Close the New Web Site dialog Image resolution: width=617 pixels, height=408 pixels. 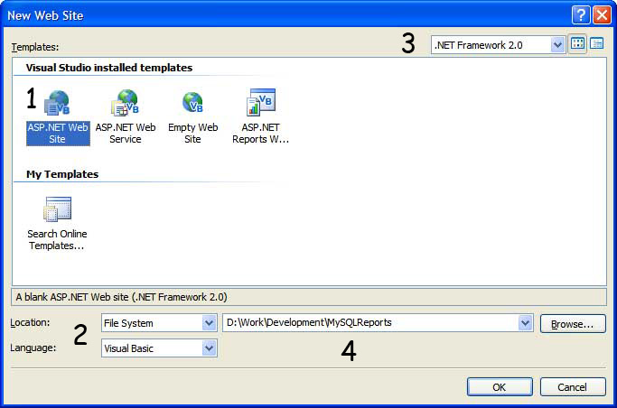602,15
